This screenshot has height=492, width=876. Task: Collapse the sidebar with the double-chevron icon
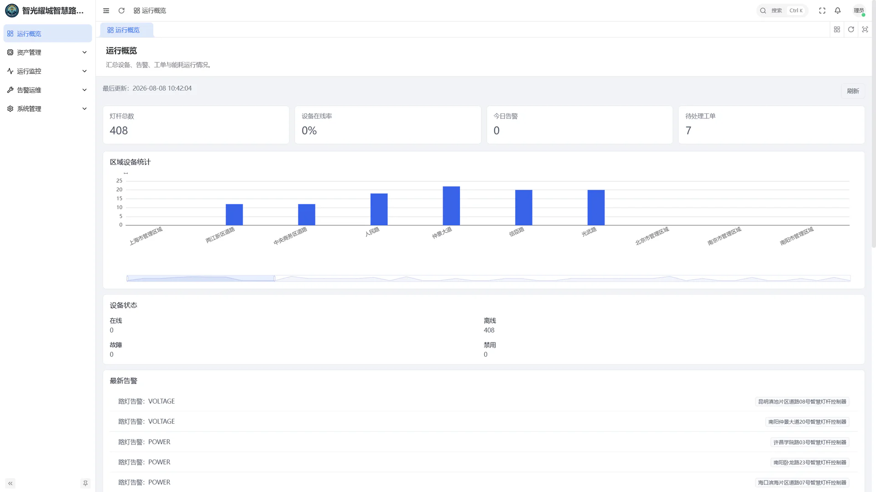pyautogui.click(x=10, y=483)
